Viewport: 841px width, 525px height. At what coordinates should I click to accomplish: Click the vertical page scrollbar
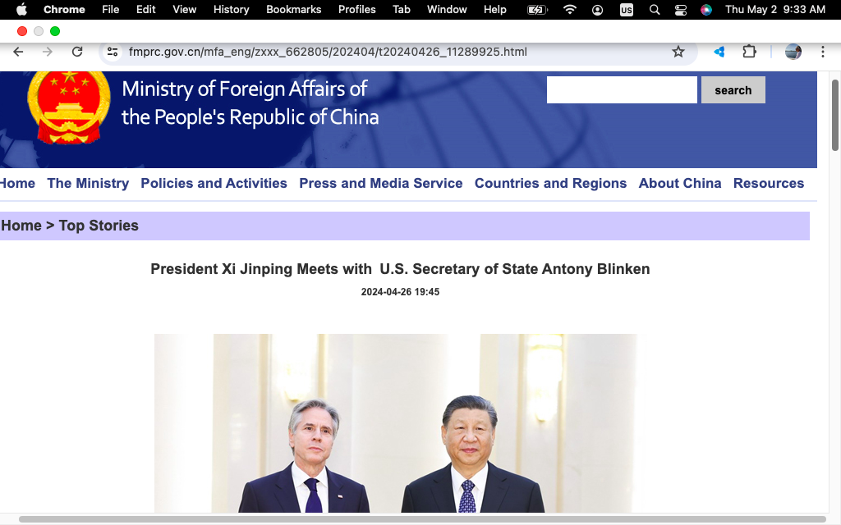[x=835, y=115]
